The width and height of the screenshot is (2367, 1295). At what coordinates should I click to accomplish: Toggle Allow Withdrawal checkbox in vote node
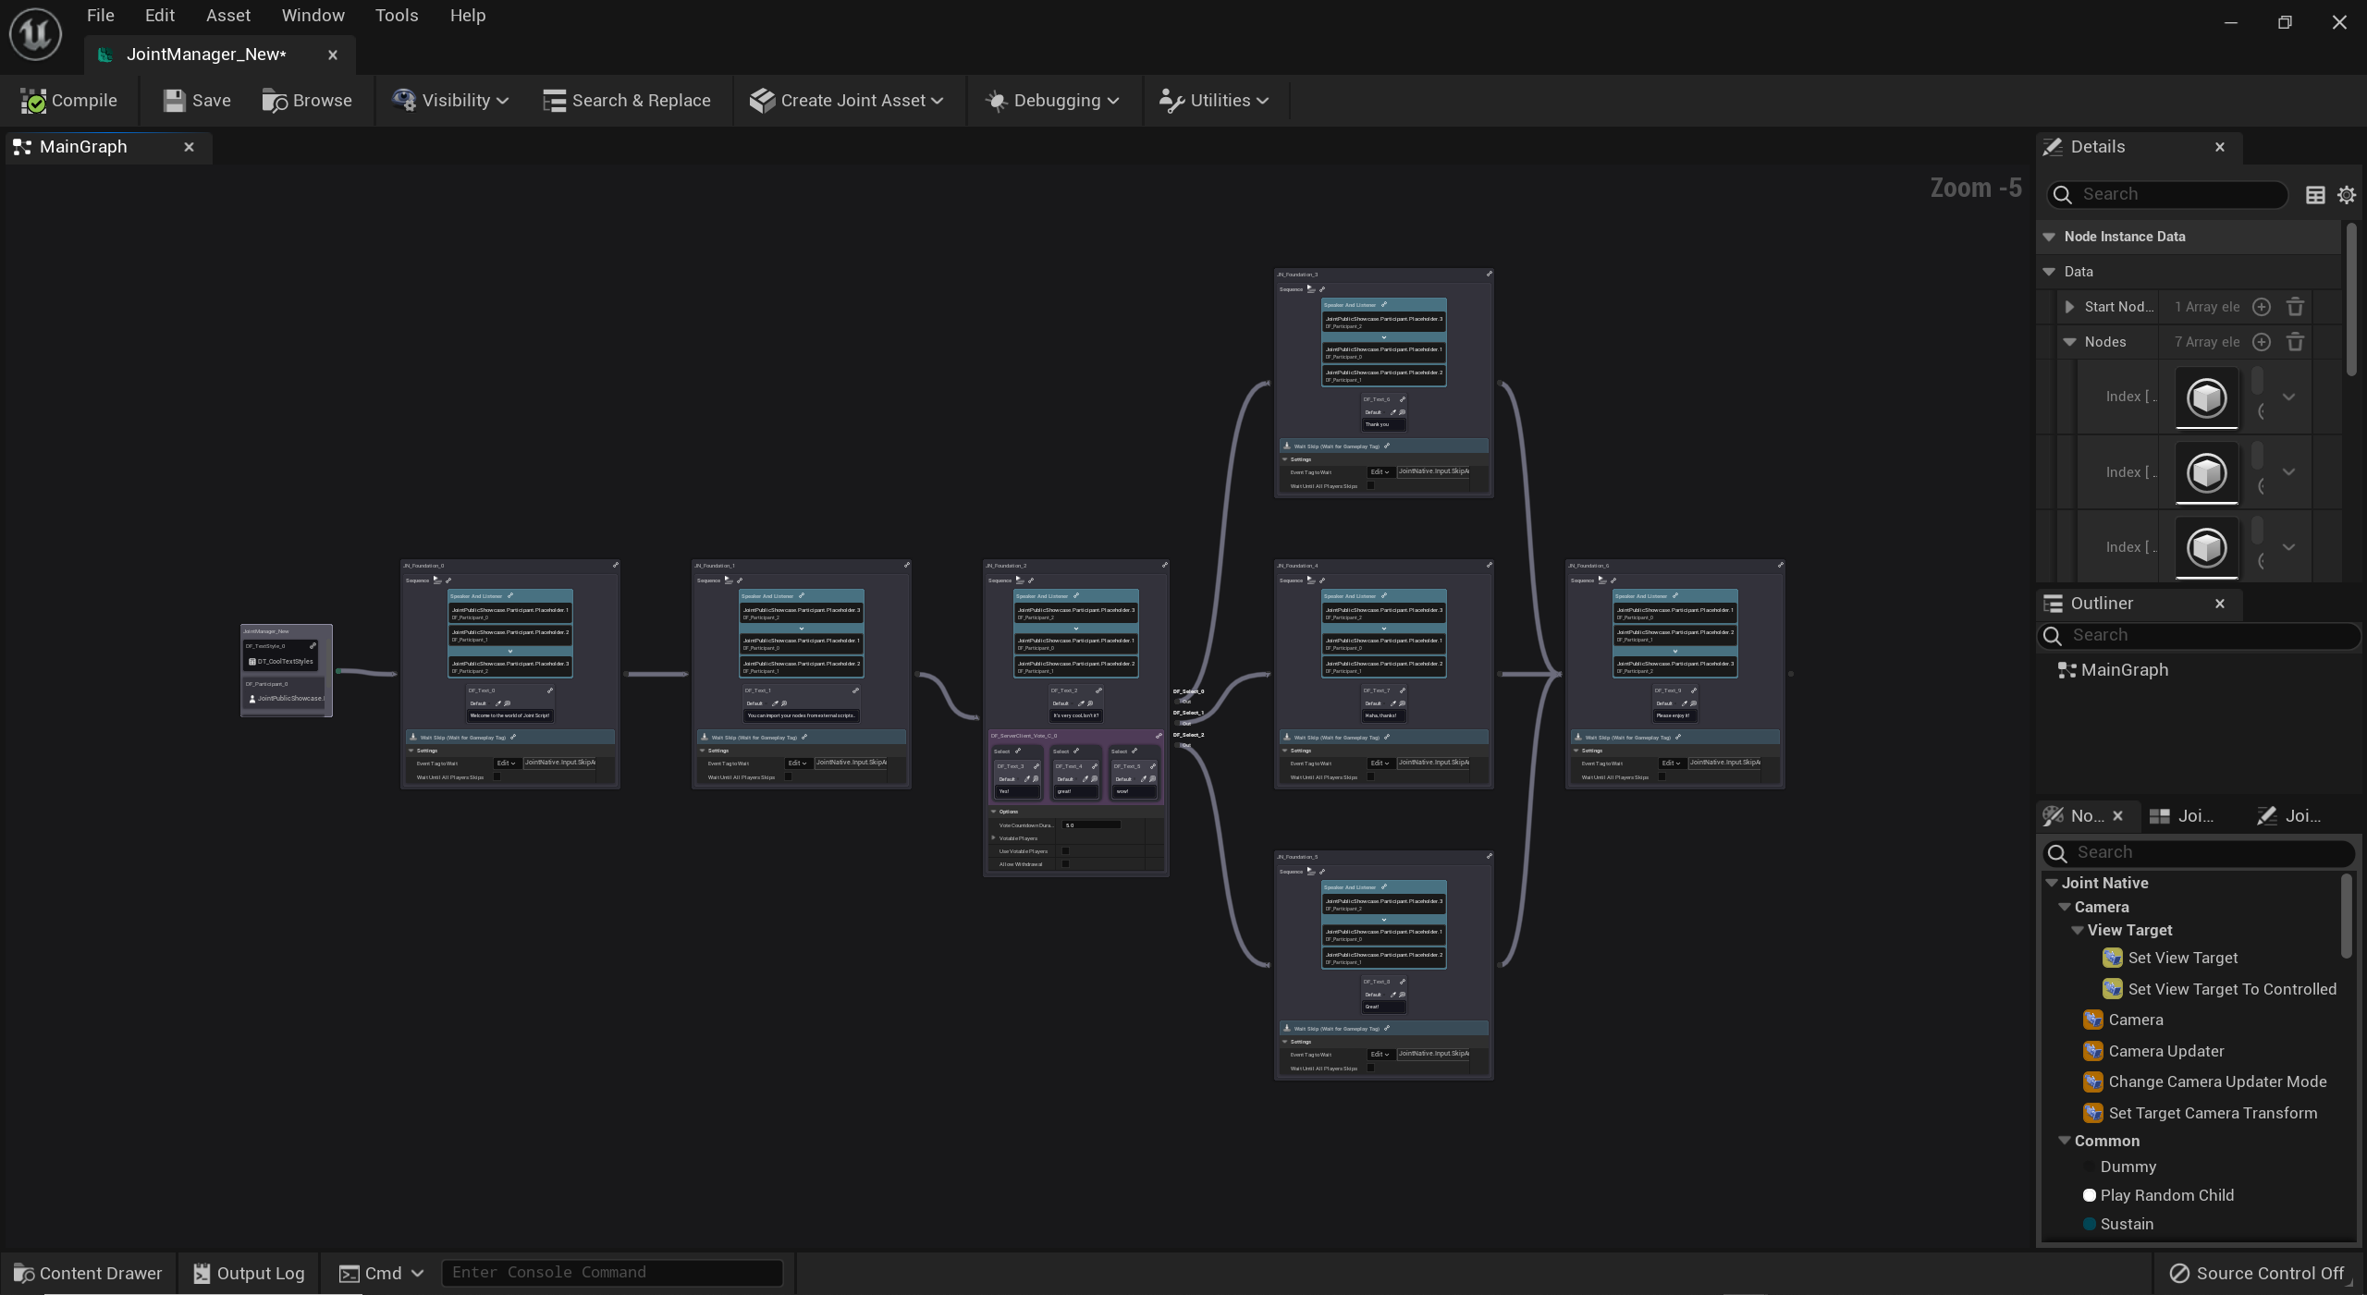point(1065,864)
